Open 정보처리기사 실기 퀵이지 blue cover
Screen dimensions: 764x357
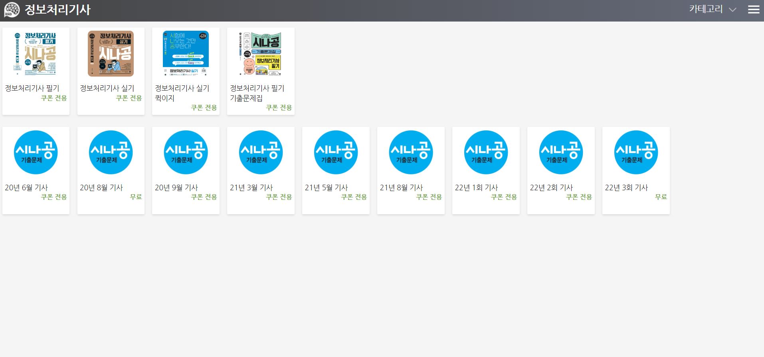[x=186, y=53]
